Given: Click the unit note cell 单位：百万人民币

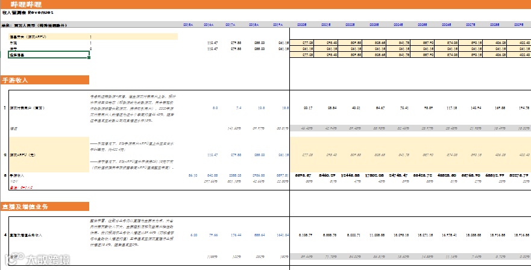Looking at the screenshot, I should 34,25.
